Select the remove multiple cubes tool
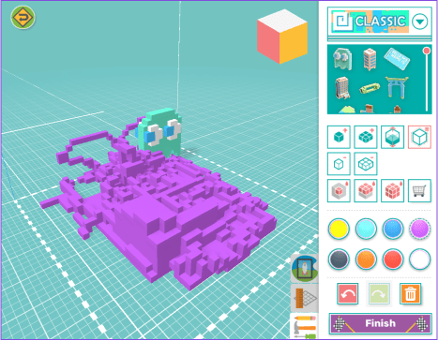438x341 pixels. click(x=366, y=164)
